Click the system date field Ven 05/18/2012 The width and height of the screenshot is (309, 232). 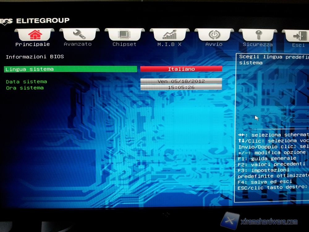(181, 81)
